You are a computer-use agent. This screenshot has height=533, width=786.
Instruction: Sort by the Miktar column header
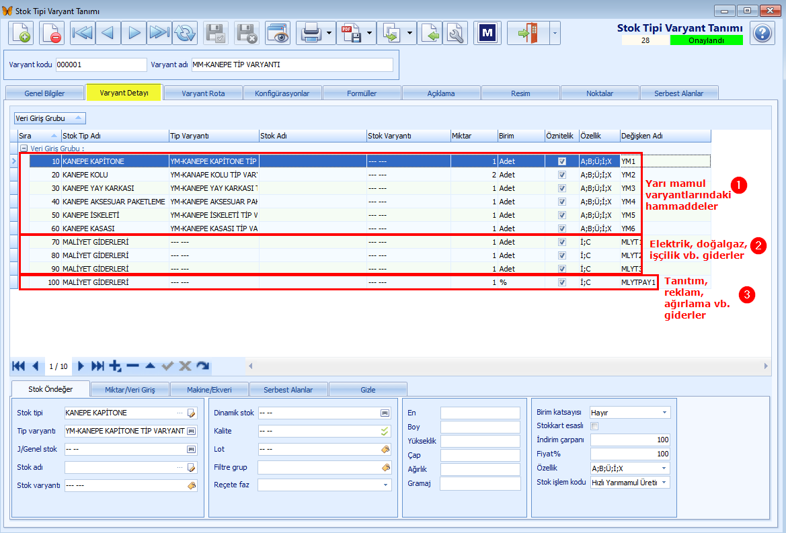point(474,136)
